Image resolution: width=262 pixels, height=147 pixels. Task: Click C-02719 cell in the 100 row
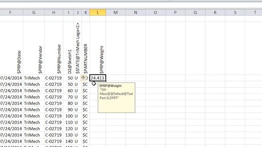point(54,116)
